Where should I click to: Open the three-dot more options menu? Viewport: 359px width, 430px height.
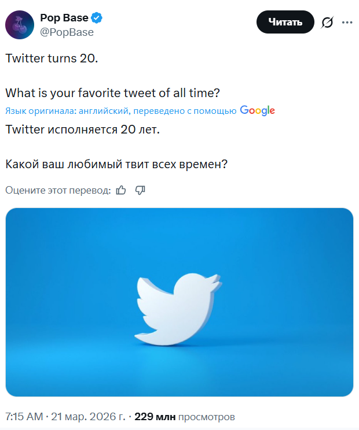pyautogui.click(x=347, y=23)
